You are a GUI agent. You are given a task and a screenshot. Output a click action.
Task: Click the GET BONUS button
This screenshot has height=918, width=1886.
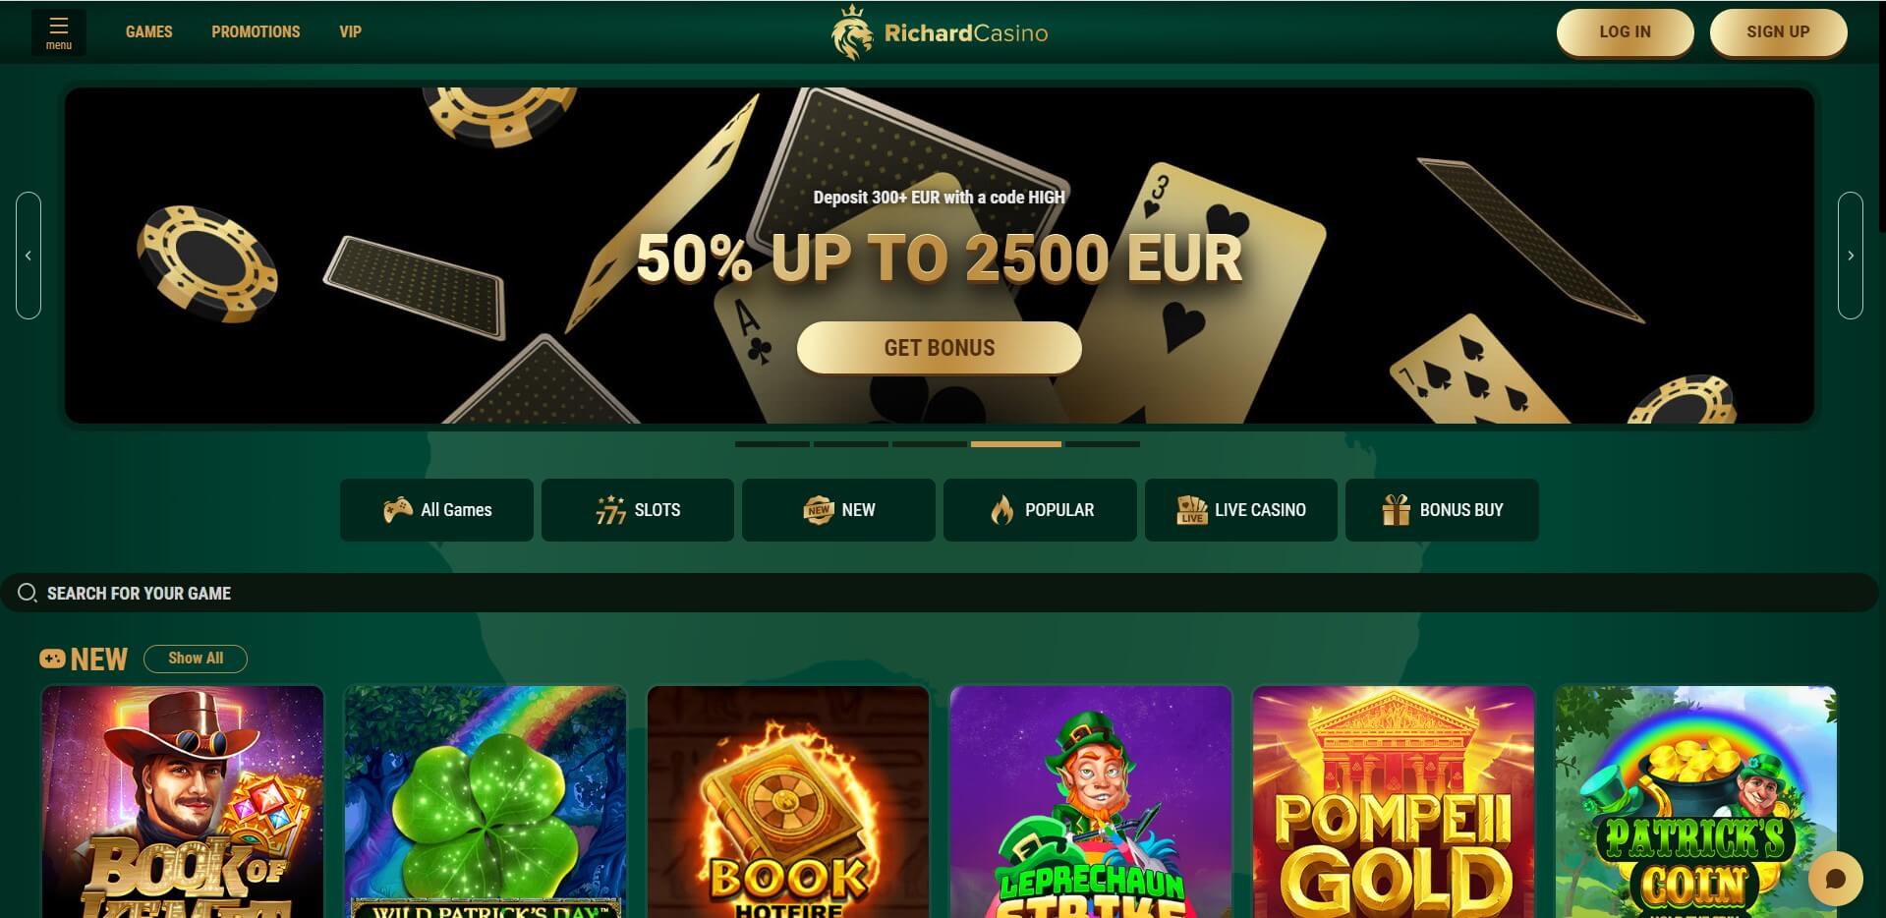pos(939,348)
